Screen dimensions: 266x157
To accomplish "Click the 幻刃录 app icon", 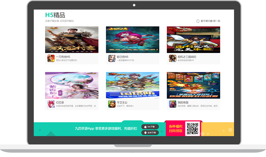I will click(51, 104).
